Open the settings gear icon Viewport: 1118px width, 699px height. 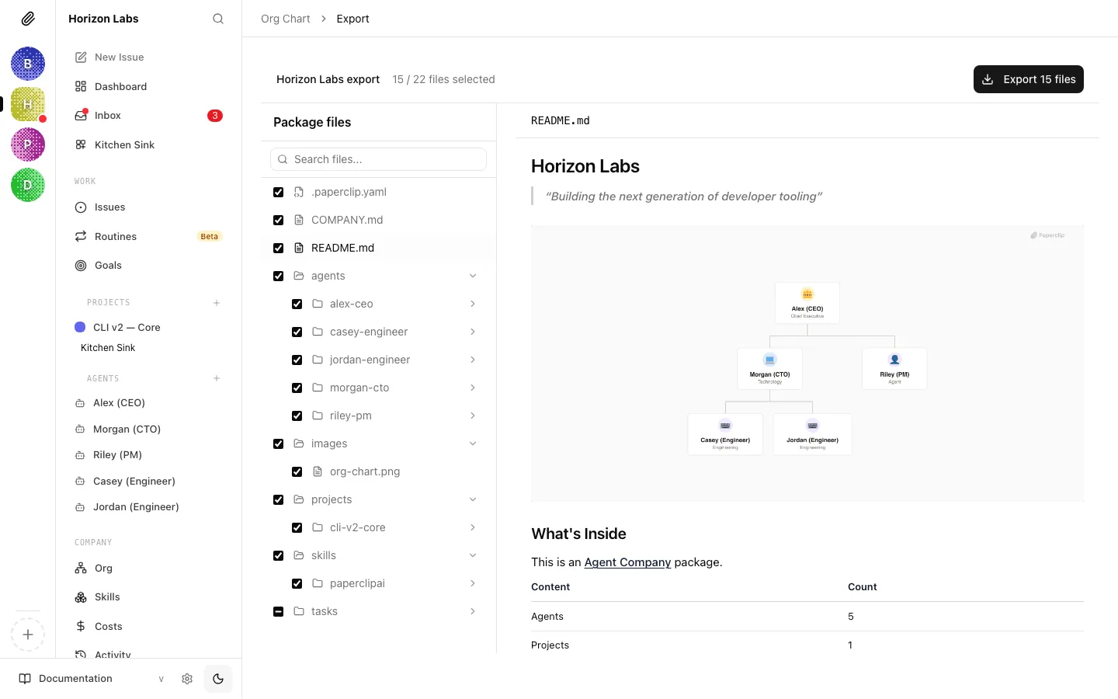[x=187, y=679]
